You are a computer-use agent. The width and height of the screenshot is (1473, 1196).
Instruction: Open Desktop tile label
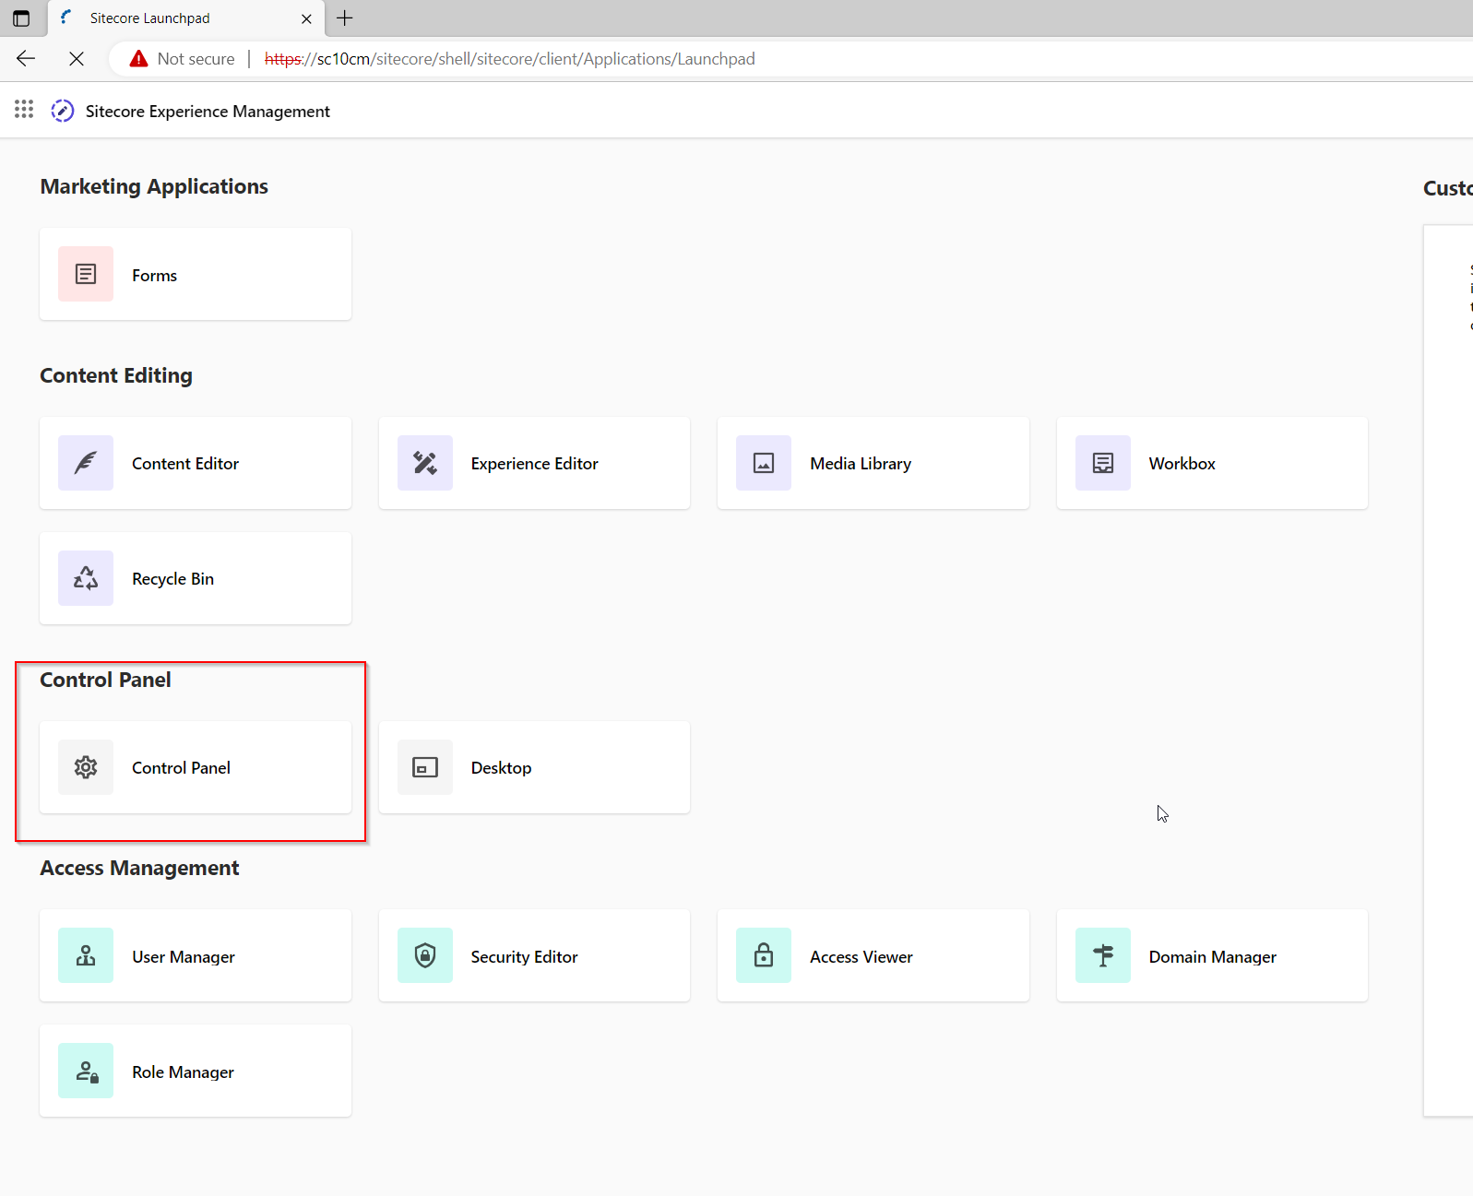(501, 768)
